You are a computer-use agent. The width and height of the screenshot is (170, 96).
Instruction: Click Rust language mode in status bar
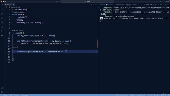pyautogui.click(x=151, y=95)
